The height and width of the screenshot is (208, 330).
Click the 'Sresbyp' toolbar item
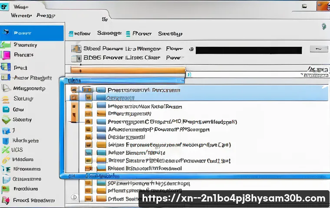[x=170, y=34]
